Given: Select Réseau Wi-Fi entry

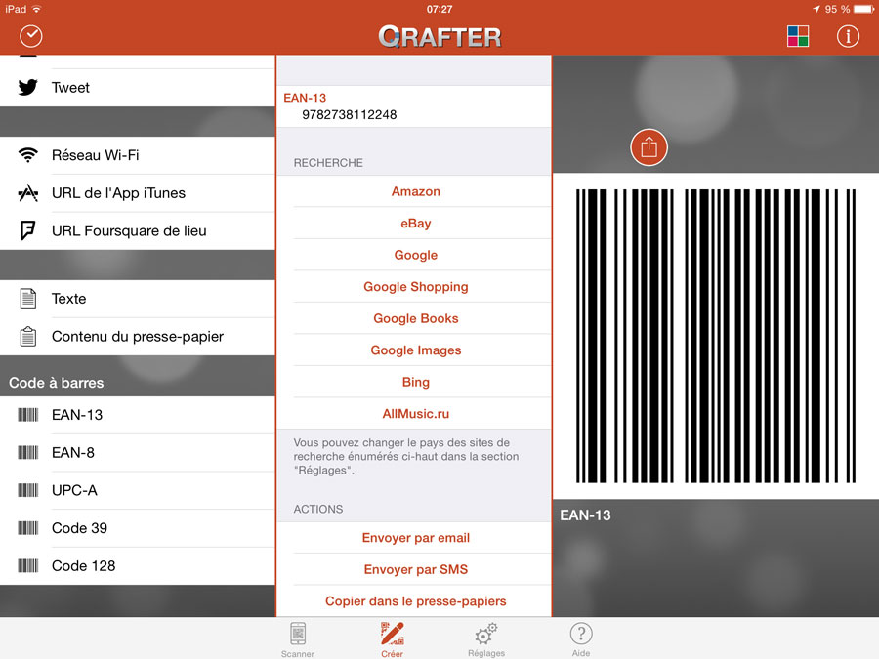Looking at the screenshot, I should pyautogui.click(x=138, y=155).
